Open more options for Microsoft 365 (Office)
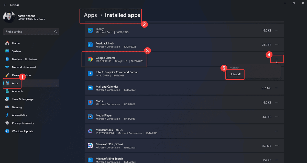The image size is (307, 163). [x=277, y=146]
